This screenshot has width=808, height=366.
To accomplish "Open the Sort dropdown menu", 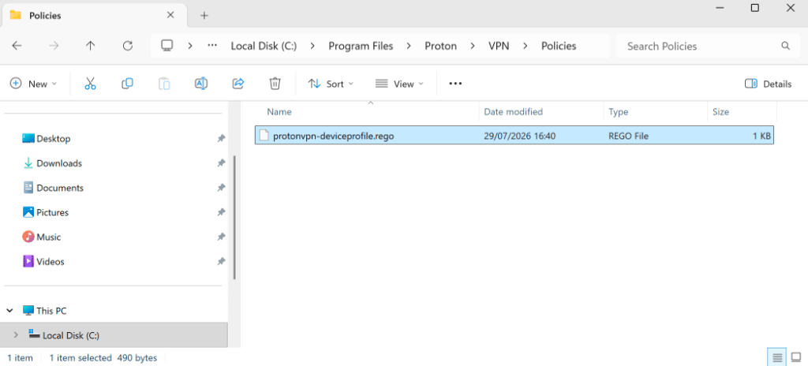I will pyautogui.click(x=331, y=84).
